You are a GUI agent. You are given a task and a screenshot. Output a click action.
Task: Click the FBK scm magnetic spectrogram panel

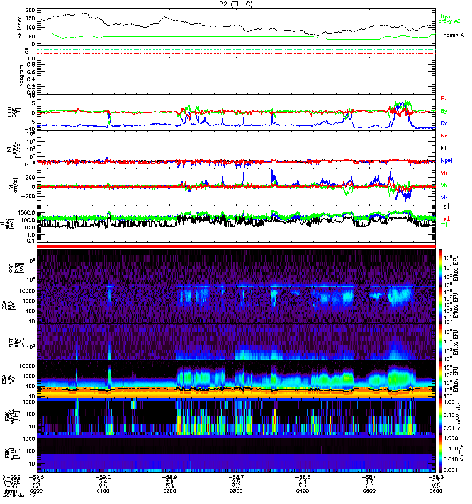236,453
